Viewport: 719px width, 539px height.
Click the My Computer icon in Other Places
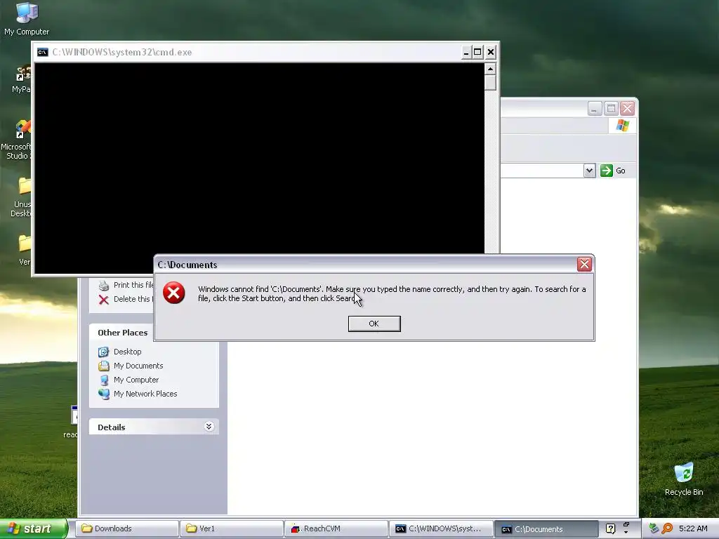tap(104, 380)
